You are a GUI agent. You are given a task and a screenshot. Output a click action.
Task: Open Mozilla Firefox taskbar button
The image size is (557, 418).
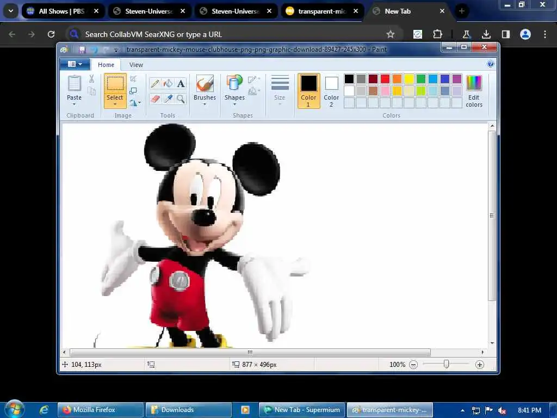click(x=101, y=410)
